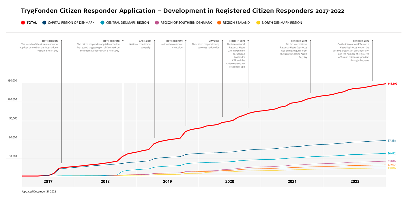Select the Southern Denmark end value 23,846
The image size is (404, 200).
(392, 161)
